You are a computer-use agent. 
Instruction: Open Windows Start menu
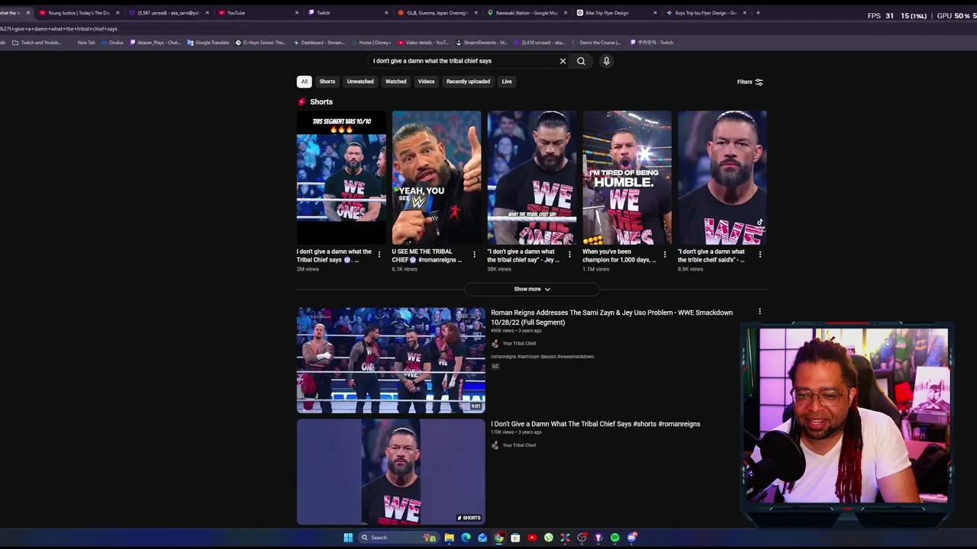click(348, 538)
